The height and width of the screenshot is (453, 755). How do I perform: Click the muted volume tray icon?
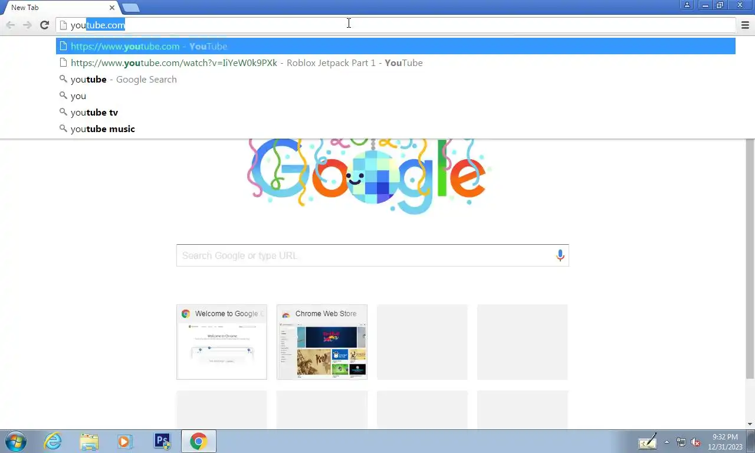(695, 442)
